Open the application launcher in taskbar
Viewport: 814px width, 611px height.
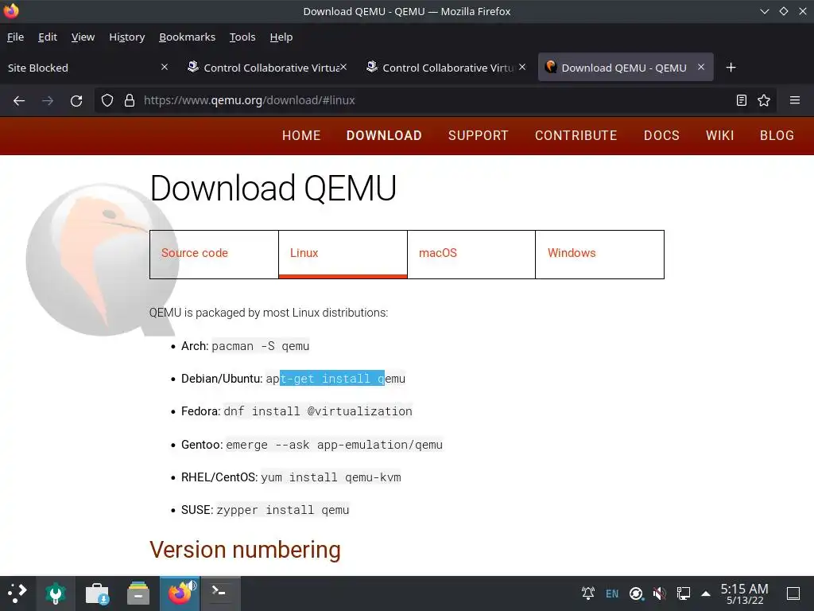(17, 593)
